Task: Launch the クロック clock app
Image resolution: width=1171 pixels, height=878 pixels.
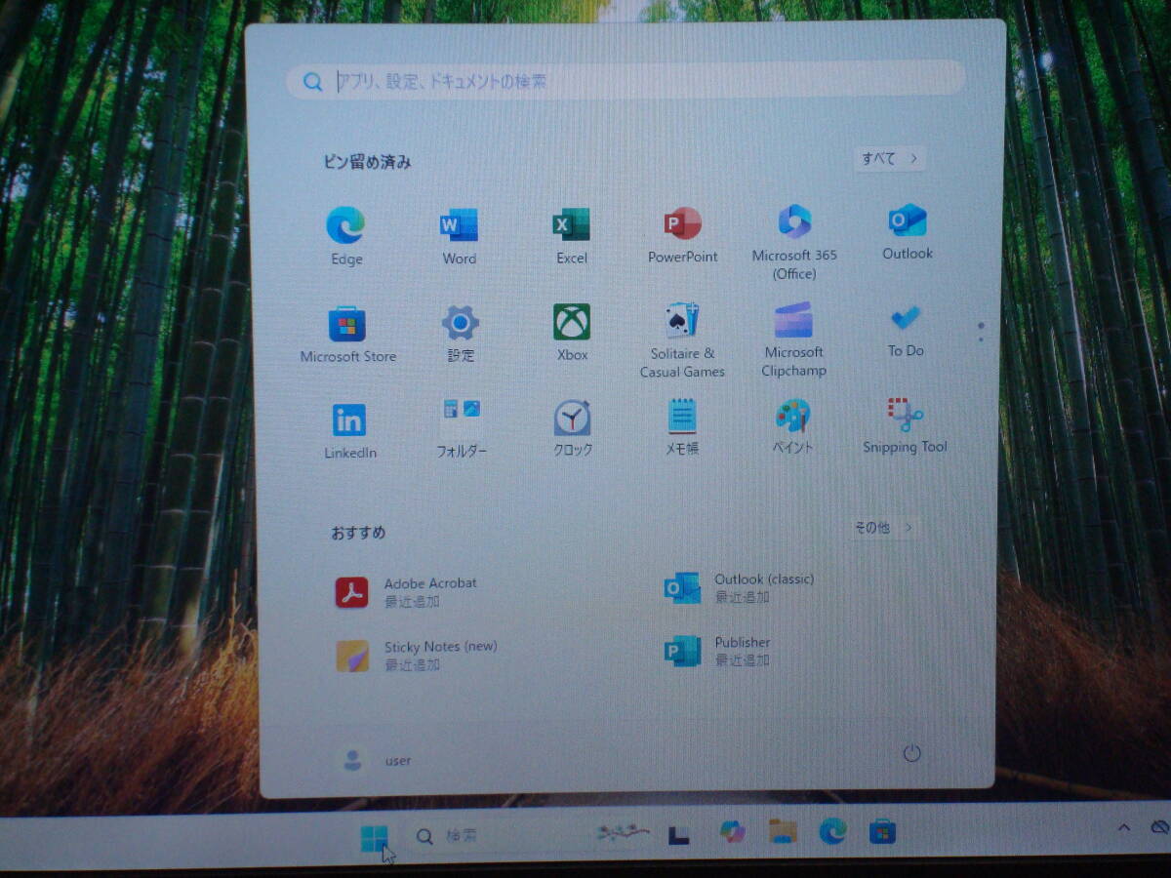Action: click(x=573, y=428)
